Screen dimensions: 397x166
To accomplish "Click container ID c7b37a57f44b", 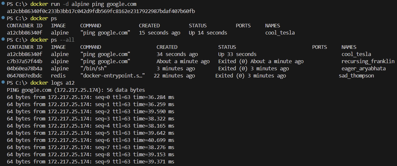I will coord(24,62).
